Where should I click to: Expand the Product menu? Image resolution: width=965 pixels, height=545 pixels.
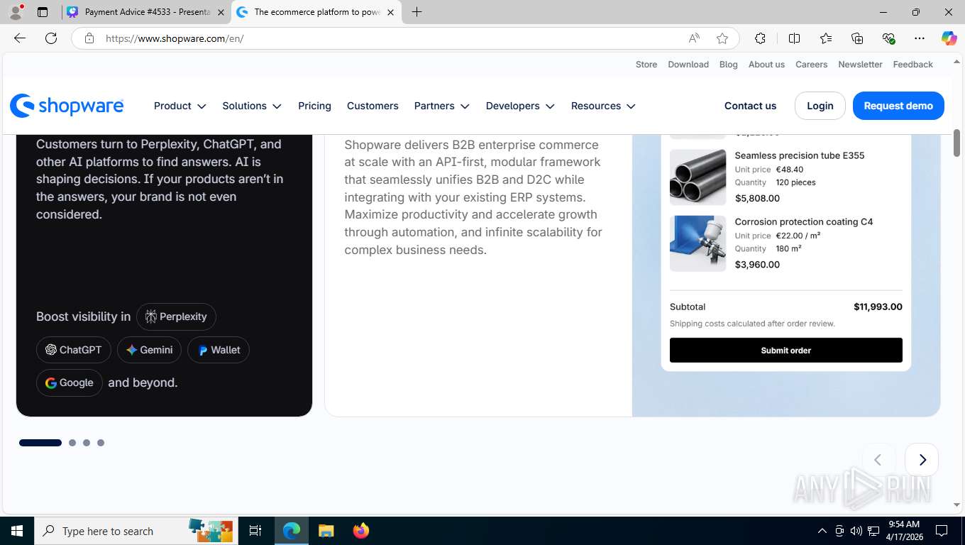(180, 106)
